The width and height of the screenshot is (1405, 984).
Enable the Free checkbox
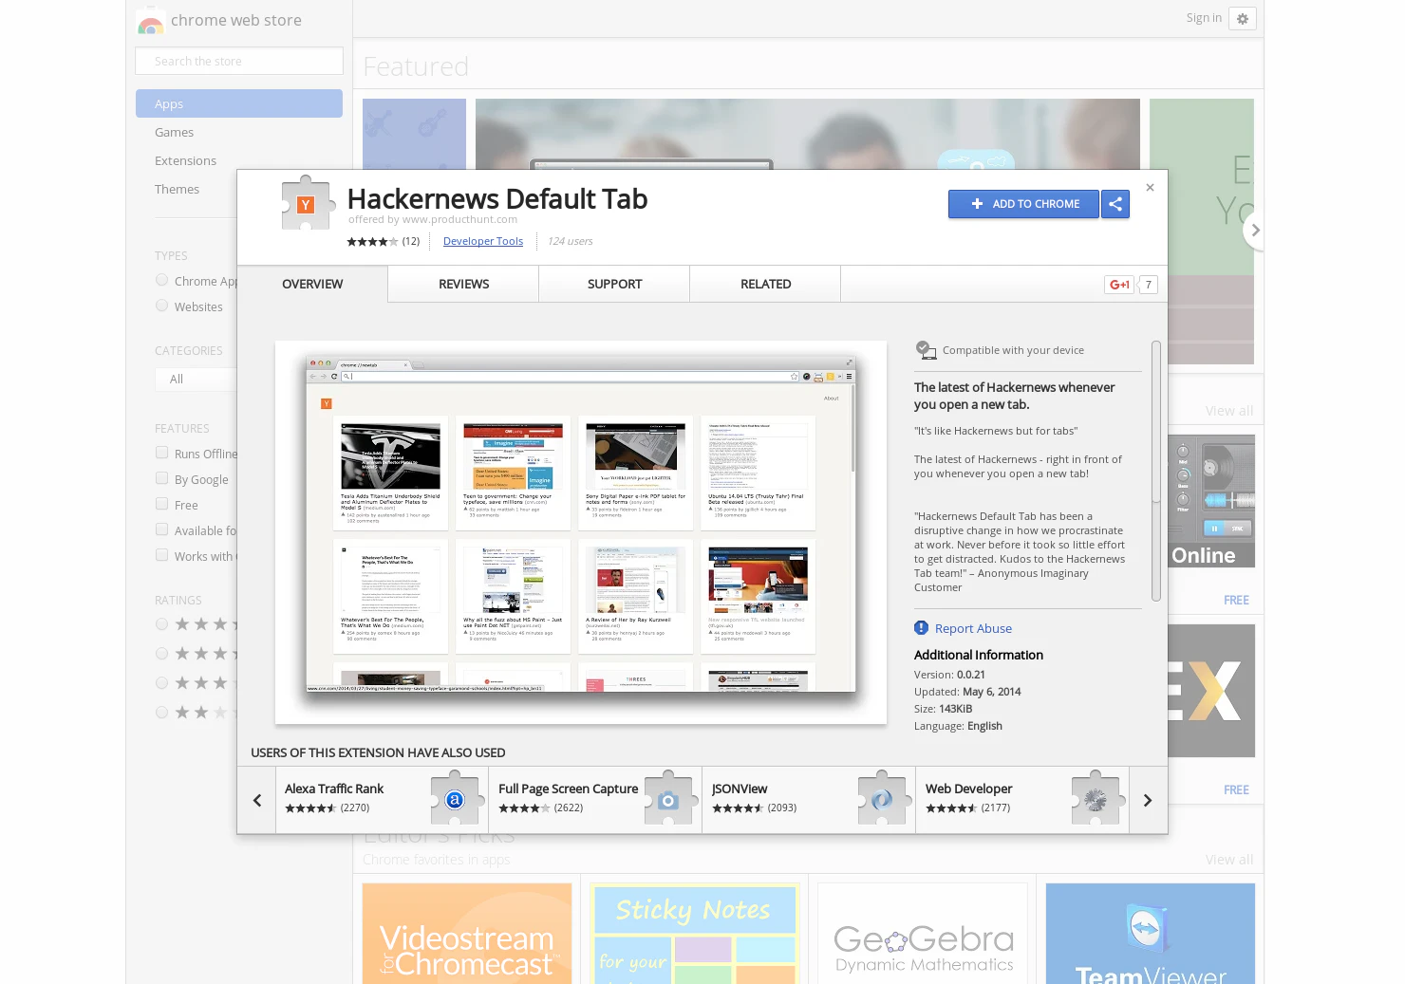[162, 504]
